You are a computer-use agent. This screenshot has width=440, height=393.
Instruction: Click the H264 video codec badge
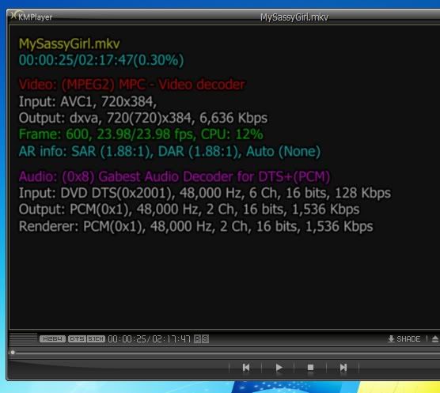pyautogui.click(x=52, y=339)
